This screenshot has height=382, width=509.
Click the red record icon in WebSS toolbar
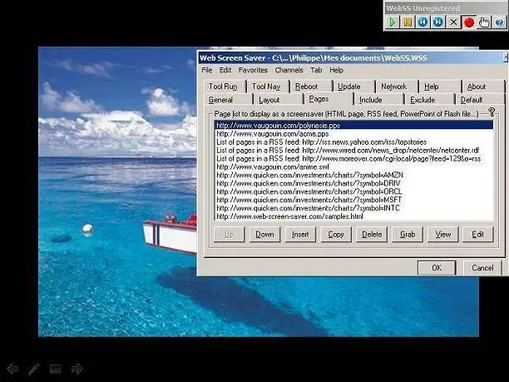pyautogui.click(x=469, y=22)
